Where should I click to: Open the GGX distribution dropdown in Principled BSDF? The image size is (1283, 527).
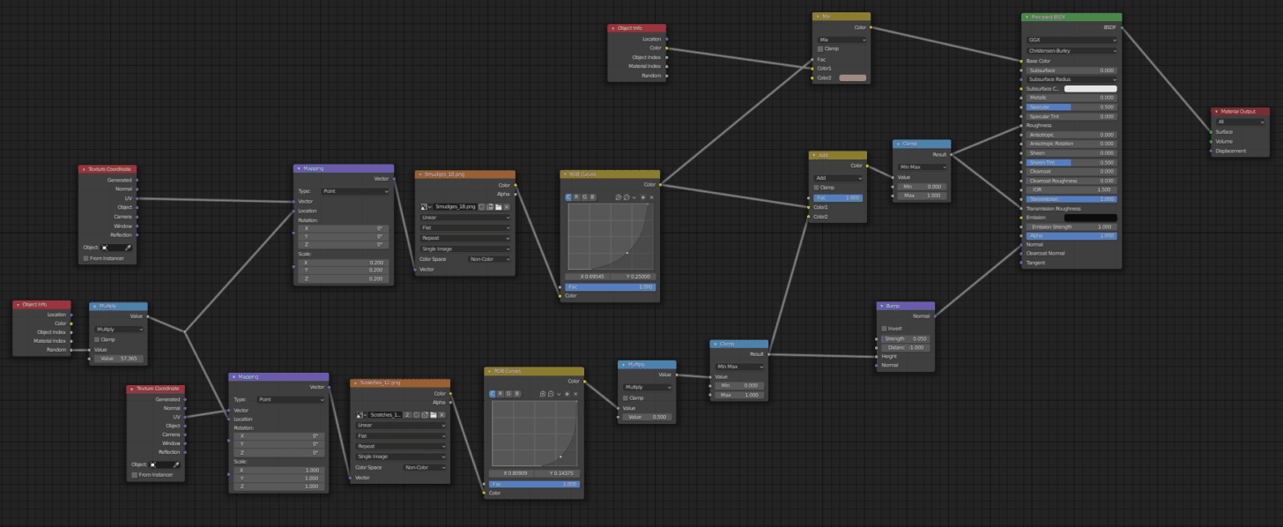pyautogui.click(x=1071, y=40)
